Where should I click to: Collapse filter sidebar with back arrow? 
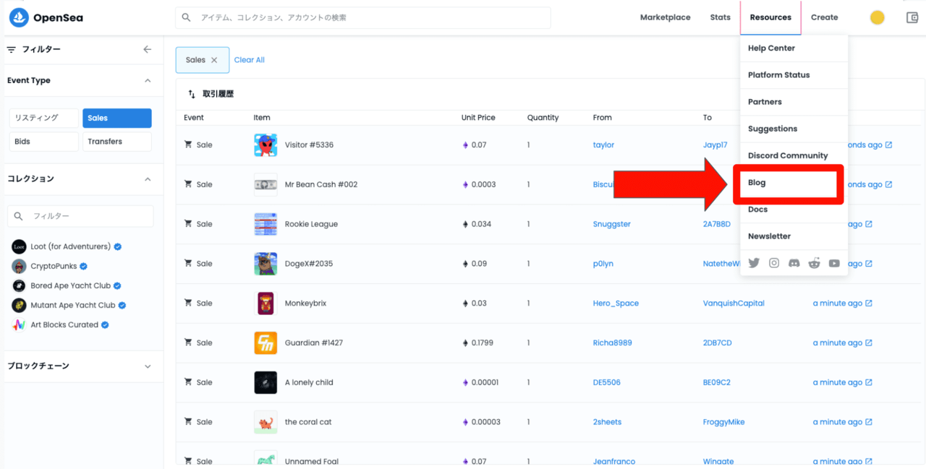pyautogui.click(x=148, y=49)
